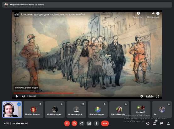Viewport: 174px width, 129px height.
Task: Click the clock showing 14:52
Action: [x=6, y=123]
